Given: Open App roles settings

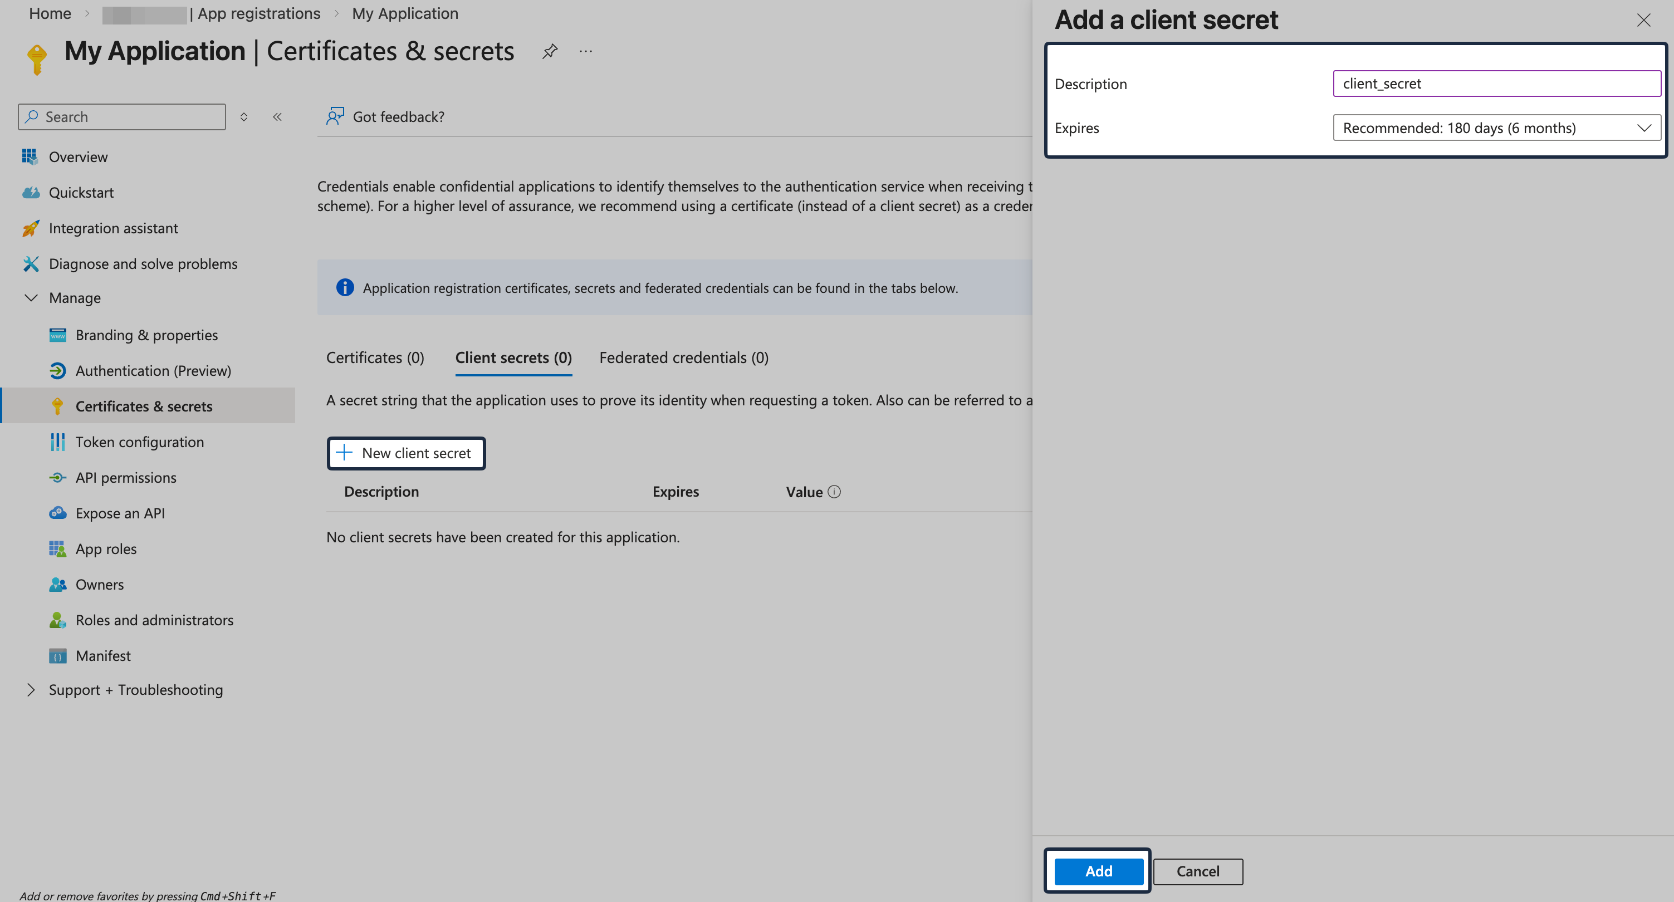Looking at the screenshot, I should pos(105,548).
